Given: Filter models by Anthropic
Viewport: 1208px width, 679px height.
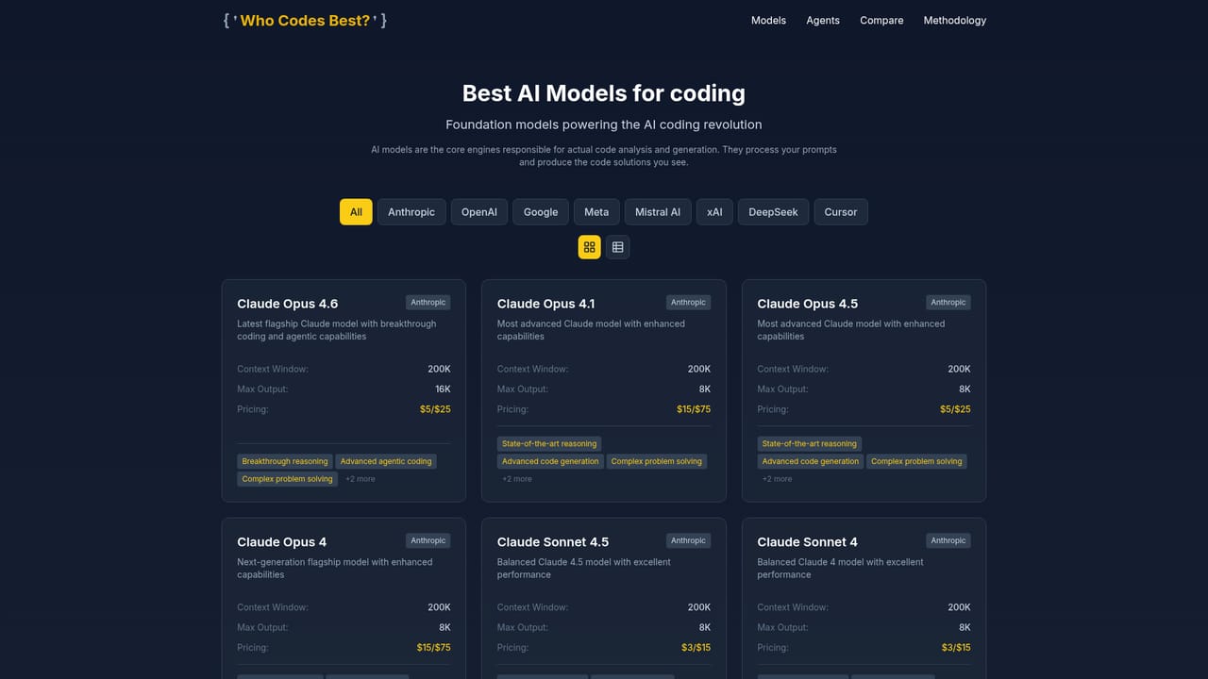Looking at the screenshot, I should click(411, 212).
